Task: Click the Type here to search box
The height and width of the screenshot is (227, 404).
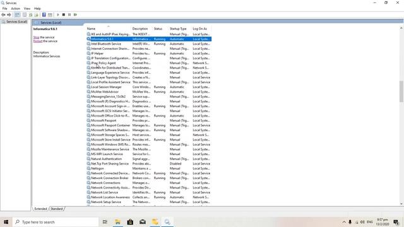Action: pos(56,222)
